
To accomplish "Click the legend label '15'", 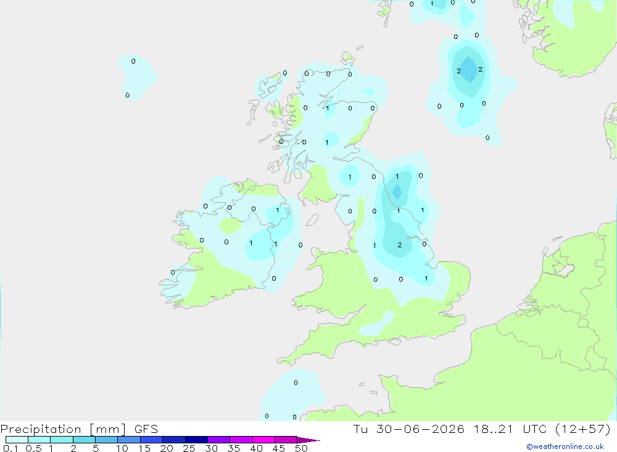I will click(x=144, y=448).
